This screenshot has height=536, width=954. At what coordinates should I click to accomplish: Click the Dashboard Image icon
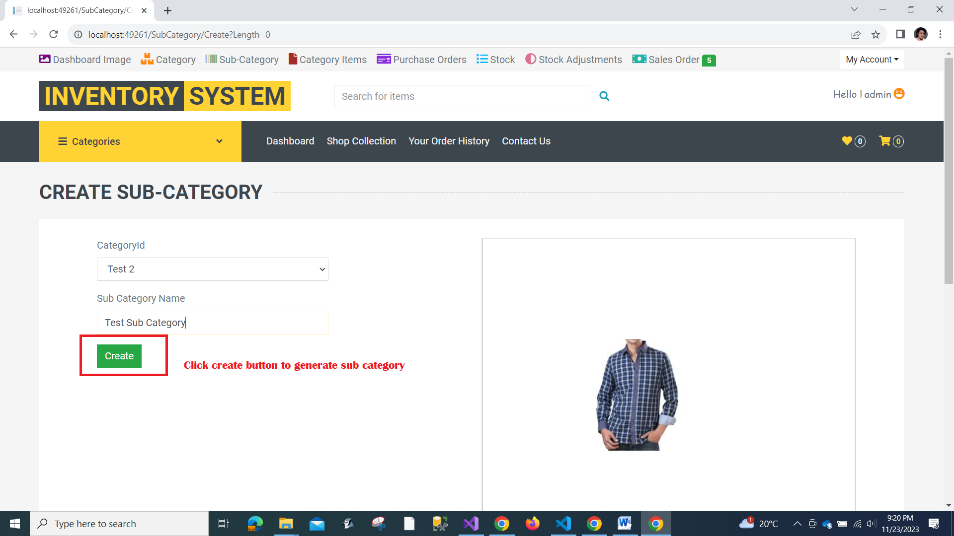[x=45, y=59]
